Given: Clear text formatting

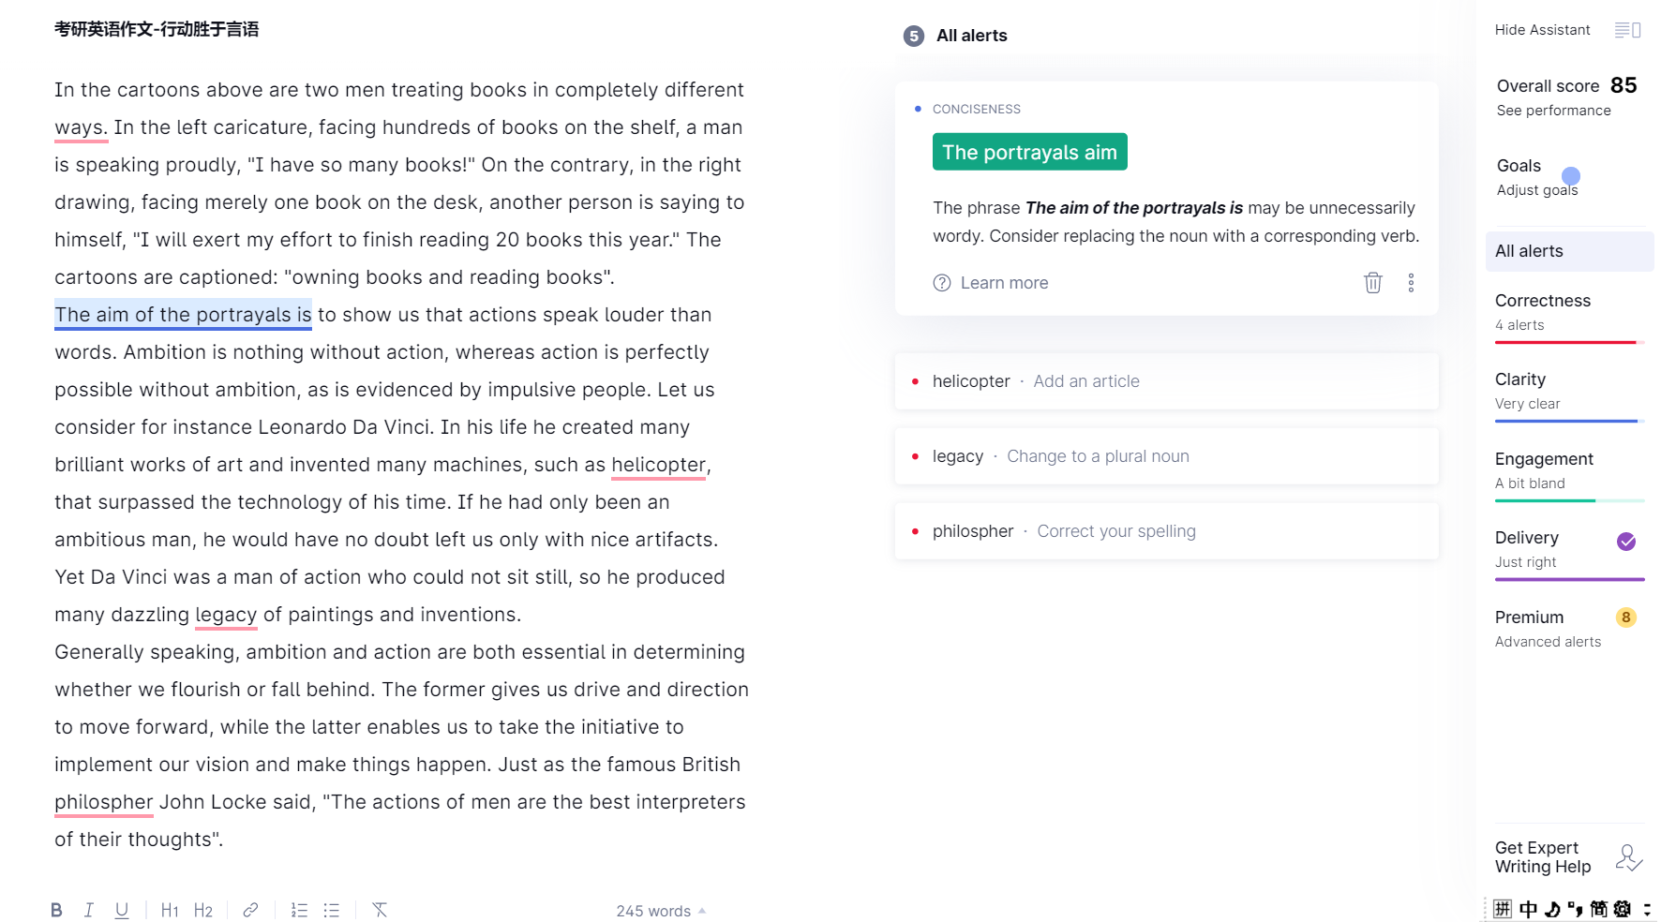Looking at the screenshot, I should click(x=380, y=910).
